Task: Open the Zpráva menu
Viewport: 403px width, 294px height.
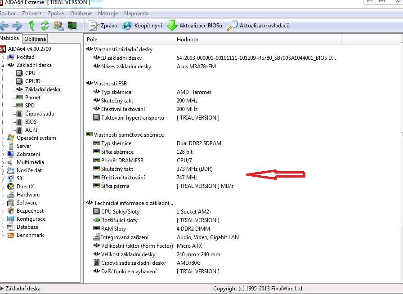Action: [55, 13]
